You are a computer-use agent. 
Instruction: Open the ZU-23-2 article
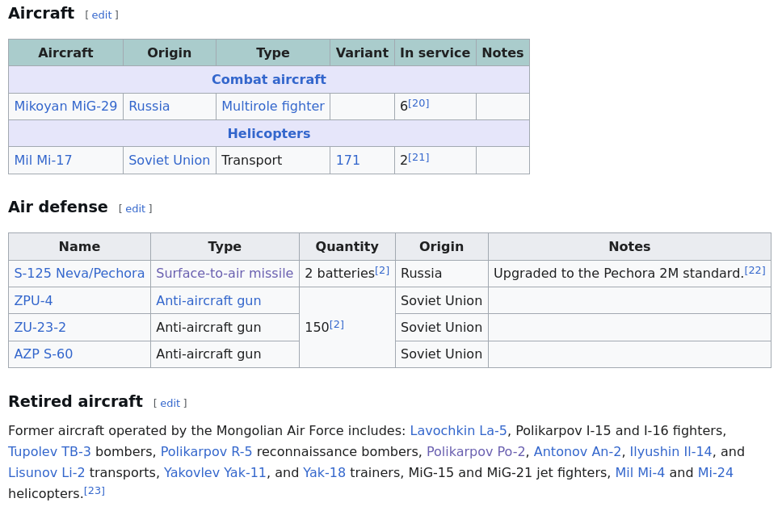tap(40, 328)
